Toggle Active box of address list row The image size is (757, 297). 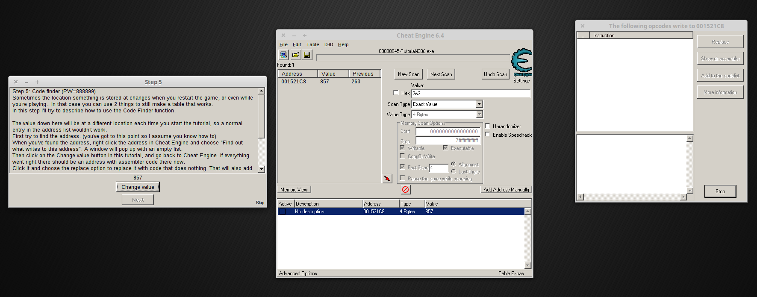pyautogui.click(x=283, y=212)
